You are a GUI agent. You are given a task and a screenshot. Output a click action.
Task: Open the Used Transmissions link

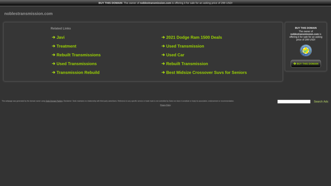point(77,64)
